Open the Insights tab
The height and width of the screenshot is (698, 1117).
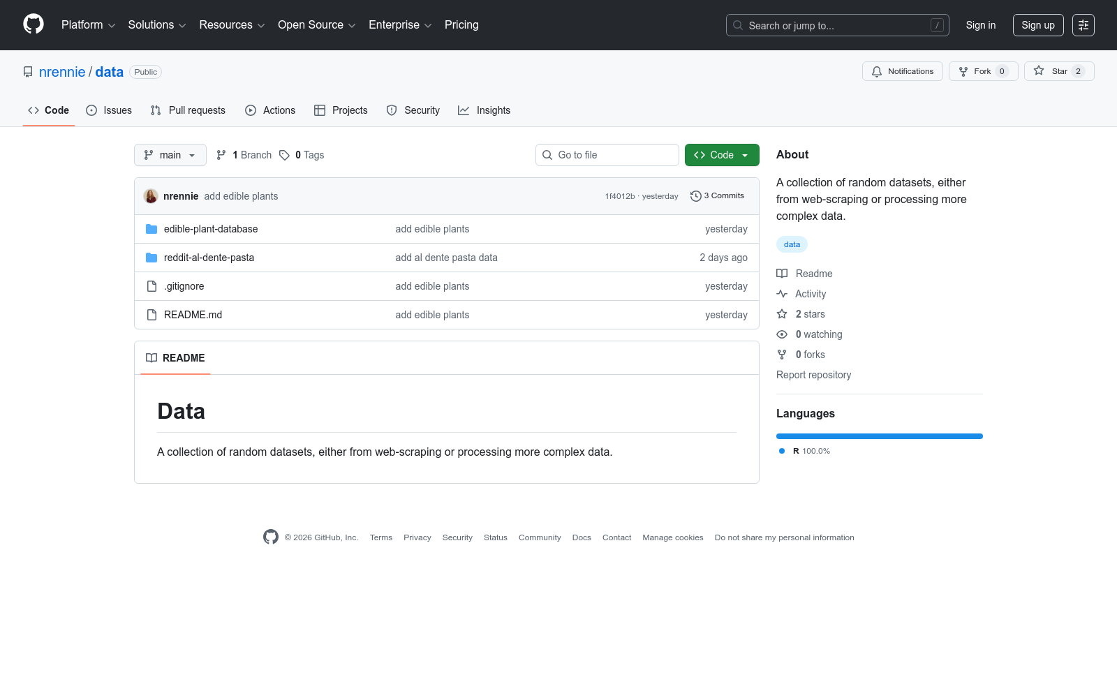click(484, 110)
